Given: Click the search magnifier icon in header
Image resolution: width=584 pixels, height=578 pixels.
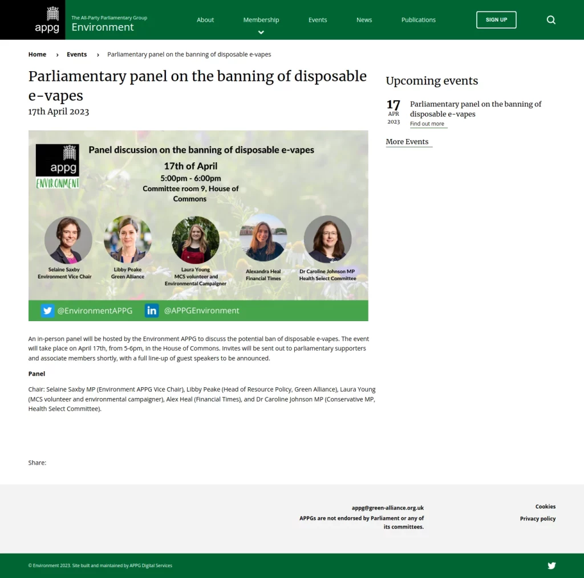Looking at the screenshot, I should point(551,20).
